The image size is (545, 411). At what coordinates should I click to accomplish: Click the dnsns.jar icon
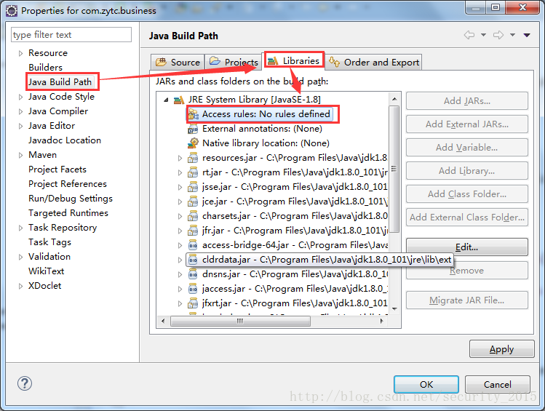coord(193,274)
